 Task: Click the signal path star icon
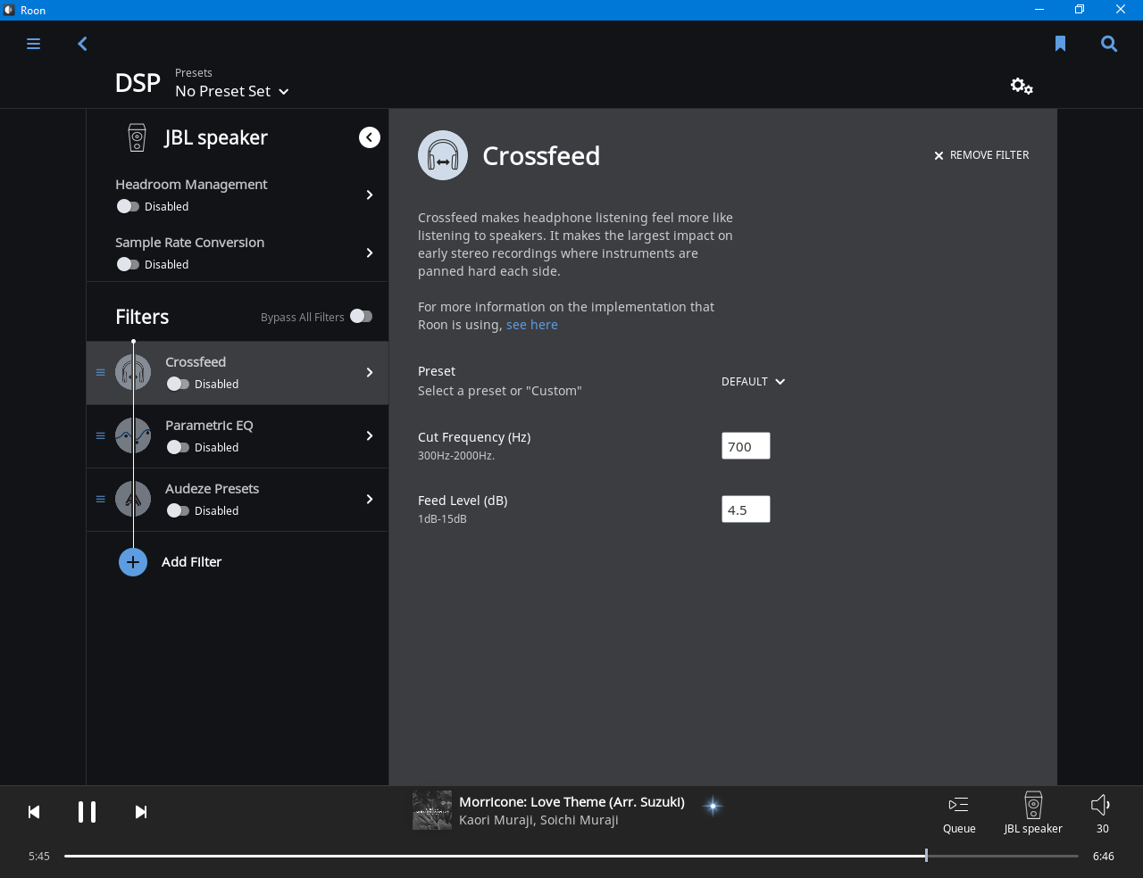tap(713, 806)
